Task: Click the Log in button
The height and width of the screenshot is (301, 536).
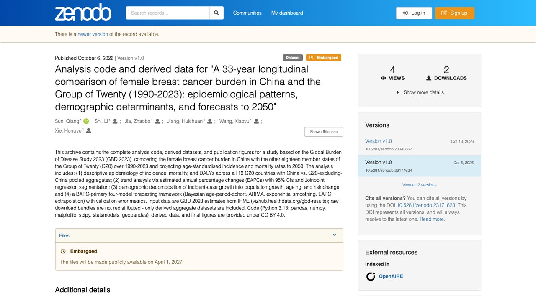Action: click(x=414, y=13)
